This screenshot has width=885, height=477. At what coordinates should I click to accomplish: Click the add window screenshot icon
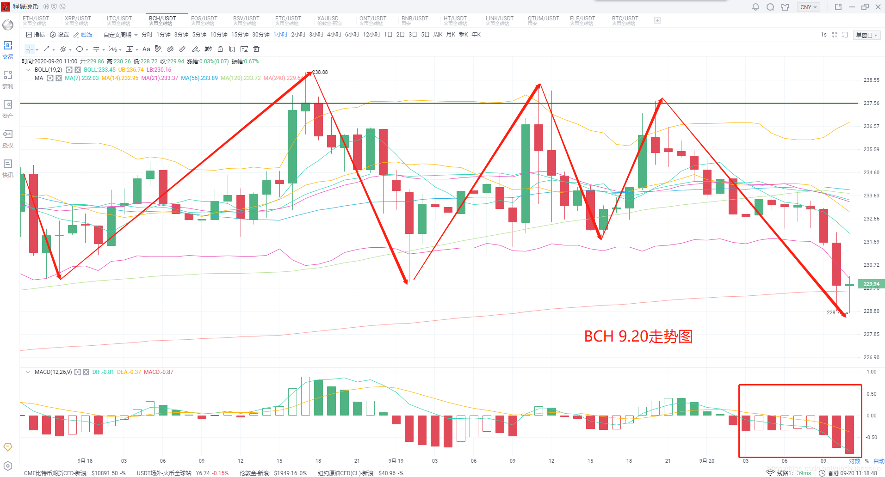[845, 35]
